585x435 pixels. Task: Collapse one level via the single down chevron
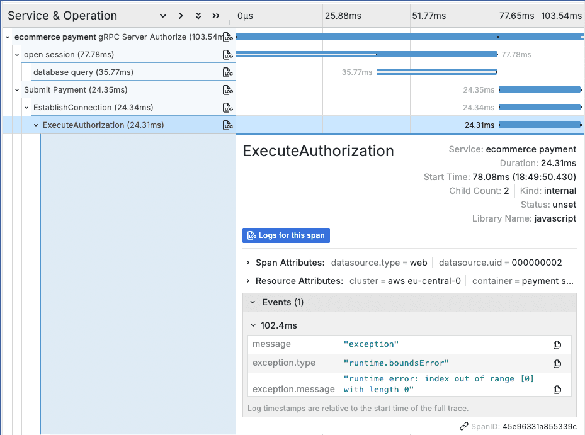point(162,15)
